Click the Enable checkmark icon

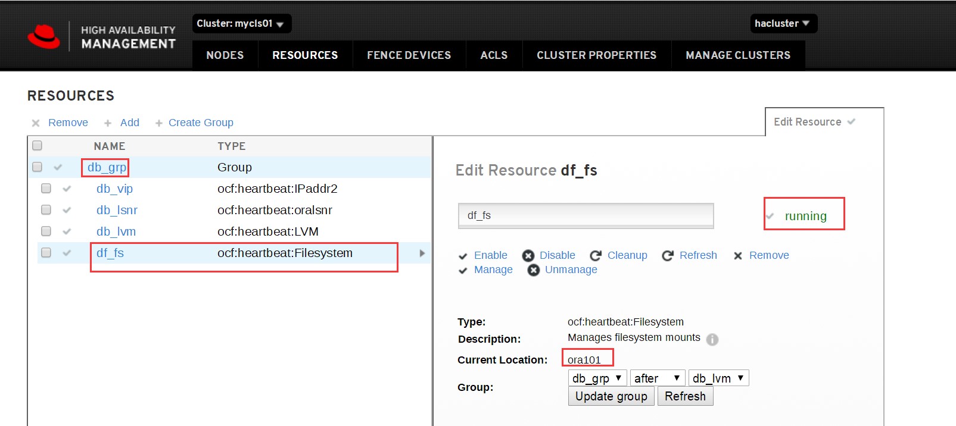click(x=463, y=256)
